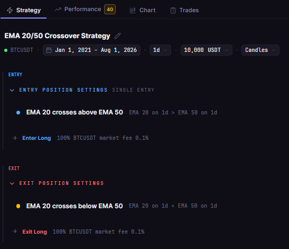Click the arrow icon before Exit Long
The width and height of the screenshot is (289, 249).
tap(14, 232)
